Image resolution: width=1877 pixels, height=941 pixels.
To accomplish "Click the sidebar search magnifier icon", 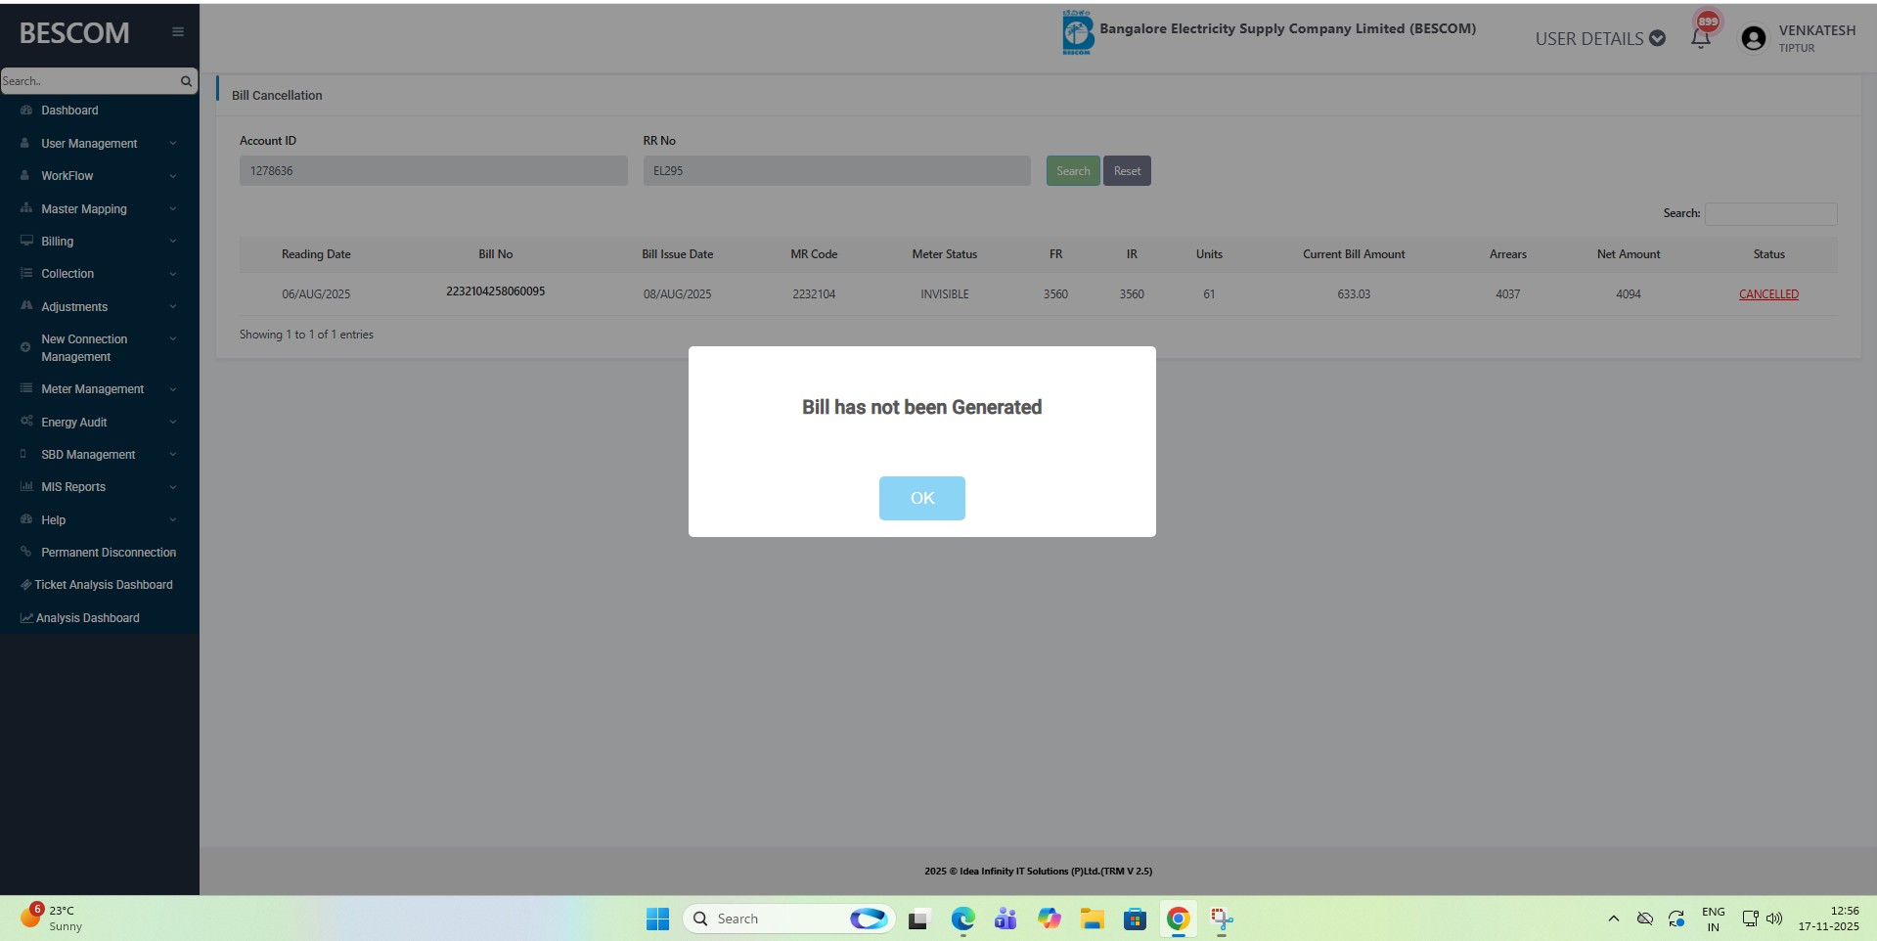I will coord(186,81).
